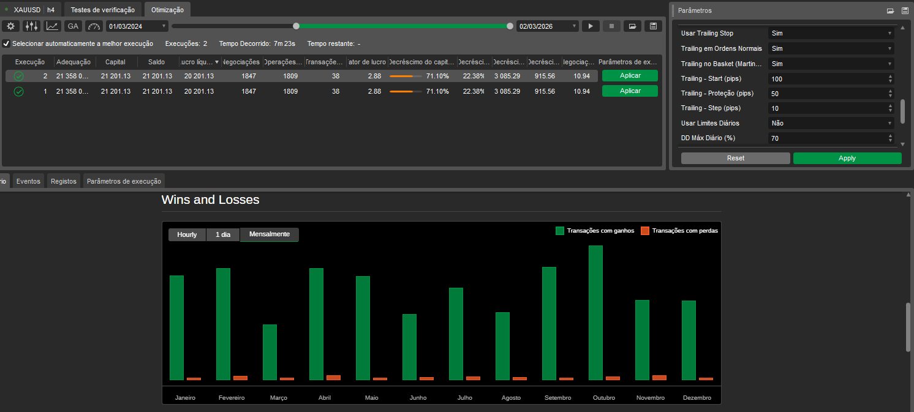This screenshot has width=914, height=412.
Task: Click the open folder icon in Parâmetros header
Action: (x=891, y=10)
